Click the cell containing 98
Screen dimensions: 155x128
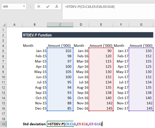tap(60, 56)
